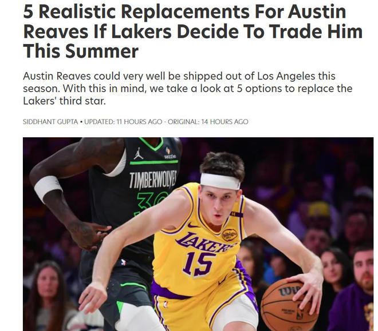Click the NBA logo on Timberwolves shorts
Image resolution: width=378 pixels, height=331 pixels.
tap(123, 262)
